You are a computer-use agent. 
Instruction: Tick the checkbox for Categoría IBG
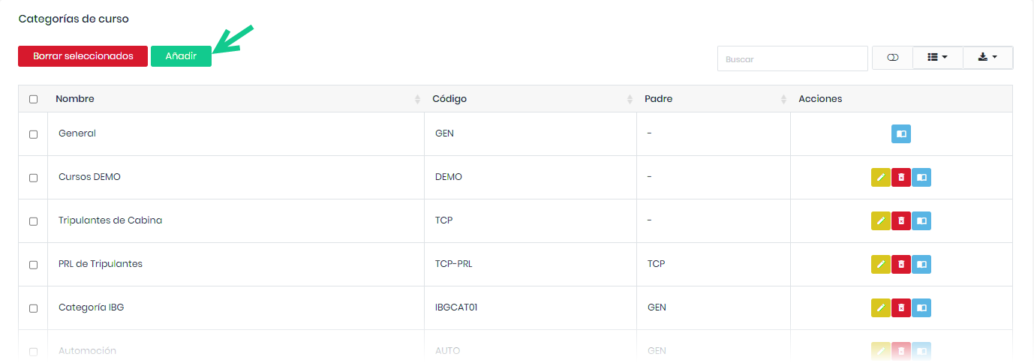33,308
